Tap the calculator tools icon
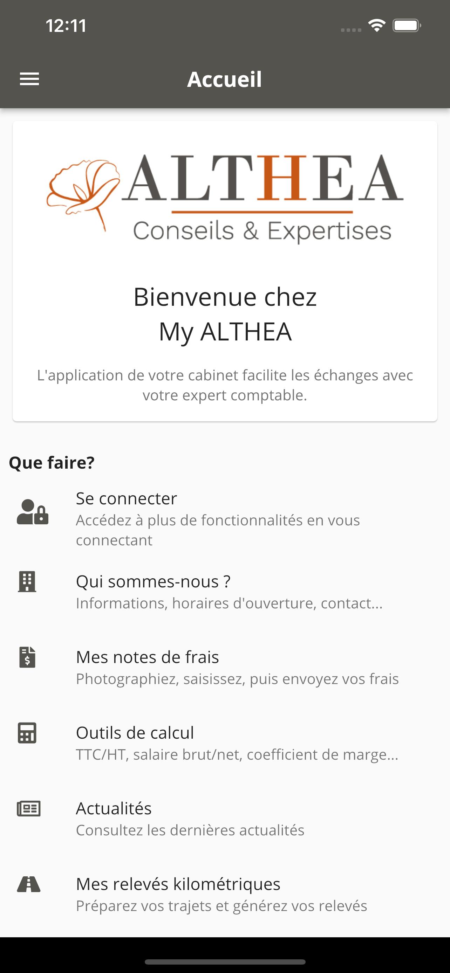This screenshot has height=973, width=450. pyautogui.click(x=27, y=733)
